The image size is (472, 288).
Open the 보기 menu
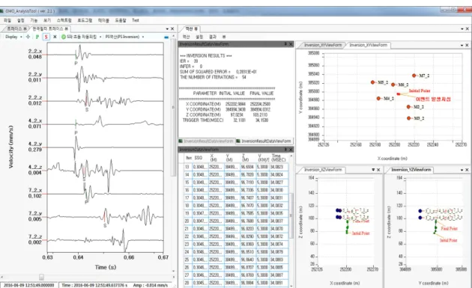pyautogui.click(x=47, y=20)
